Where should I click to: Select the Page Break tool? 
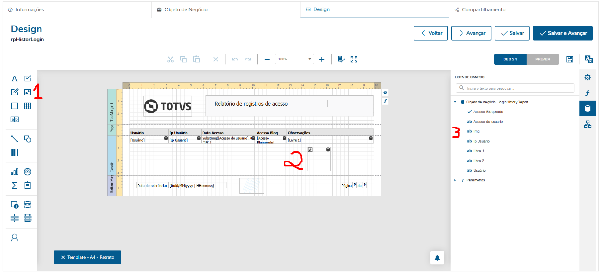tap(28, 205)
